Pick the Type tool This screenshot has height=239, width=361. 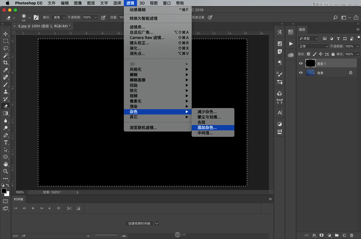[x=6, y=143]
